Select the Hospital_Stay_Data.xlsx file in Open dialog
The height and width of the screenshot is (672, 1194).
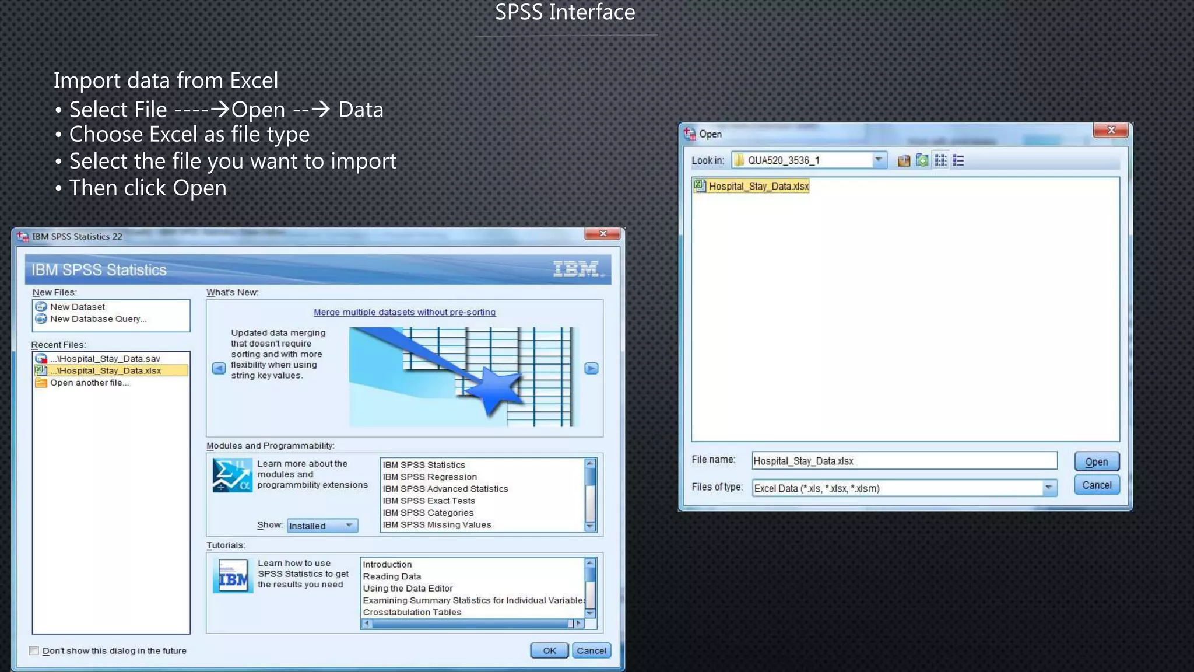(x=758, y=186)
